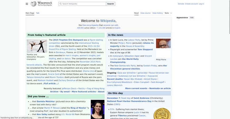Open the gold coin image

pos(162,114)
